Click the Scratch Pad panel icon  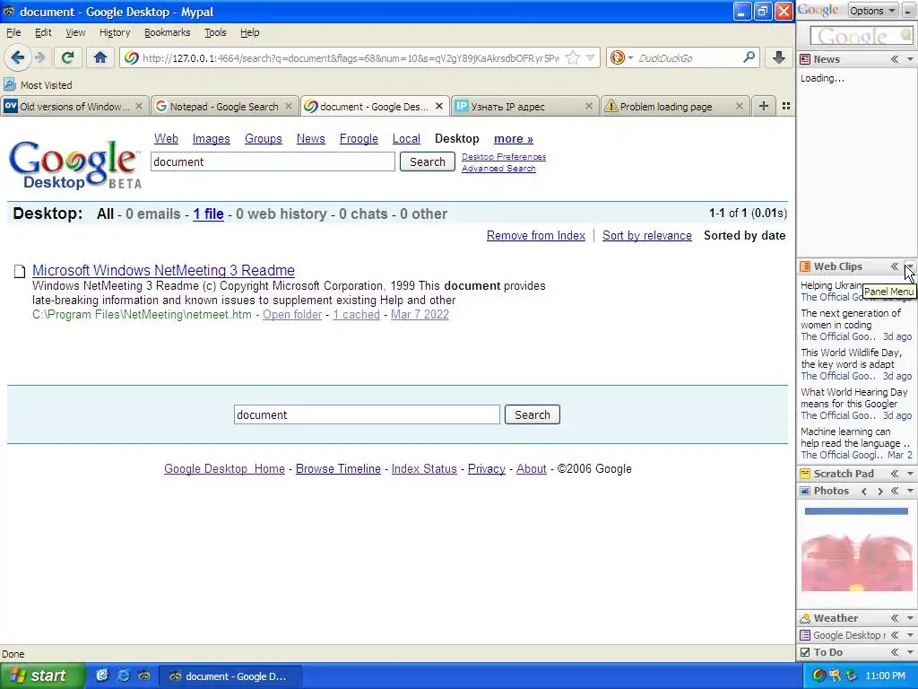click(x=805, y=474)
